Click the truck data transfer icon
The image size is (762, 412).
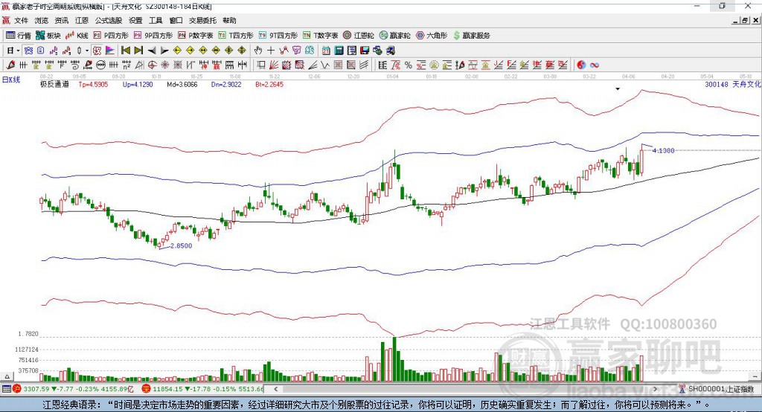pos(390,51)
